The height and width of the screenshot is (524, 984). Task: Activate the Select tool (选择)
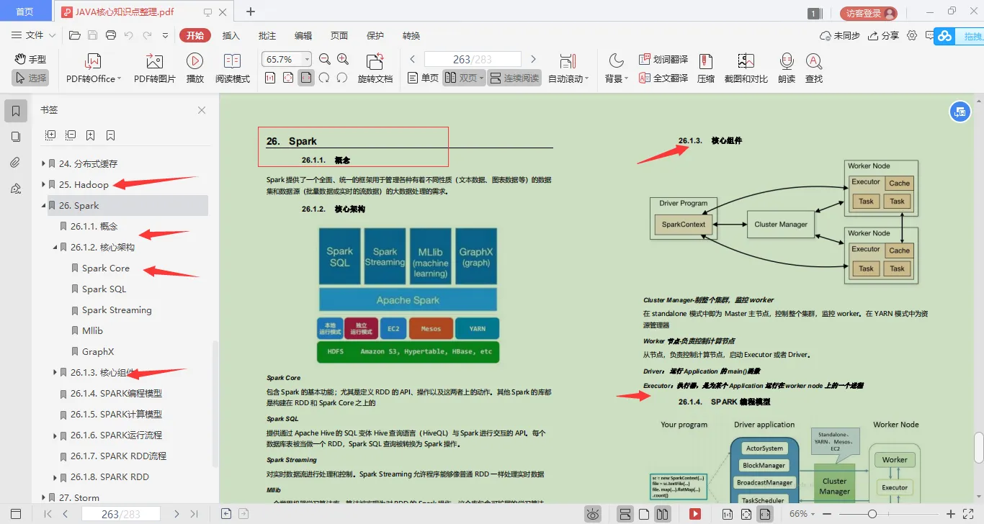coord(30,78)
